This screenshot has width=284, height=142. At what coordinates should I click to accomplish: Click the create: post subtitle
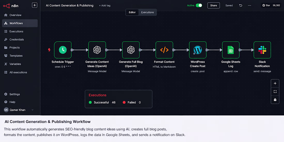coord(198,71)
